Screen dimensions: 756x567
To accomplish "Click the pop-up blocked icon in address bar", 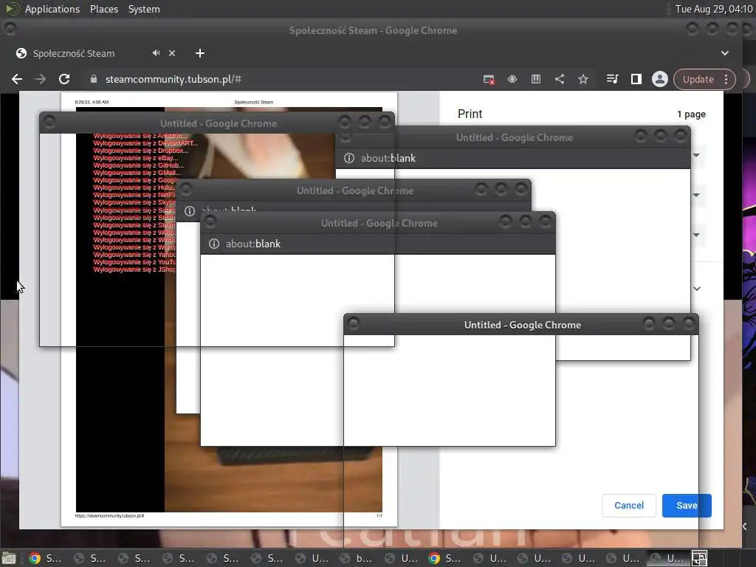I will click(x=489, y=80).
